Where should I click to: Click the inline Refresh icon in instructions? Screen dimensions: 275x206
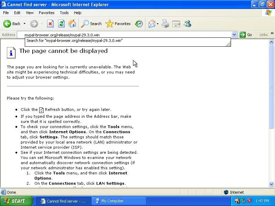pyautogui.click(x=41, y=110)
